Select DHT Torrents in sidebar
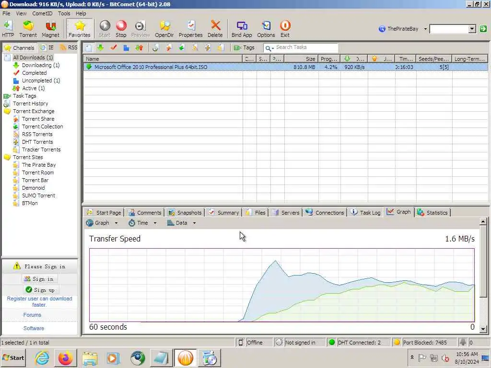491x368 pixels. tap(37, 142)
